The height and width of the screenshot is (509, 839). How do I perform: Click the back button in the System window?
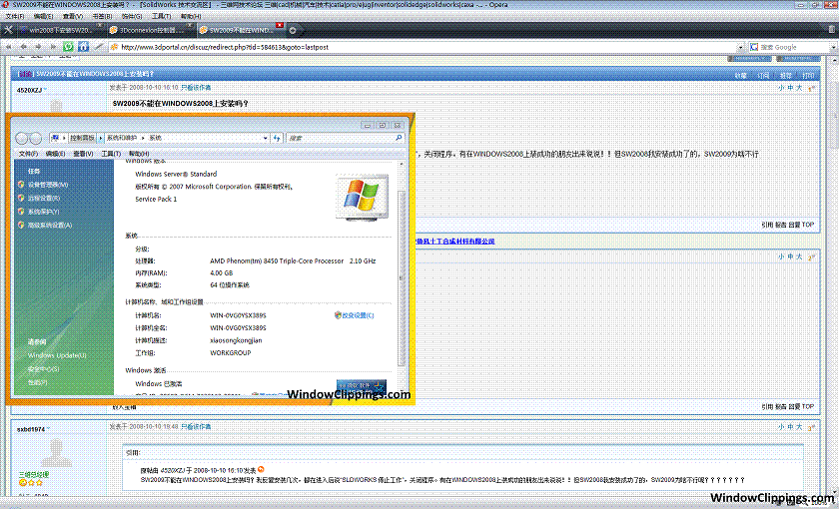(21, 139)
